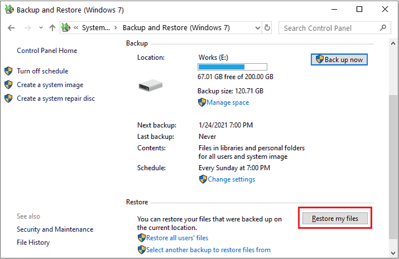Click the hard drive icon for Works (E:)
399x259 pixels.
click(150, 85)
